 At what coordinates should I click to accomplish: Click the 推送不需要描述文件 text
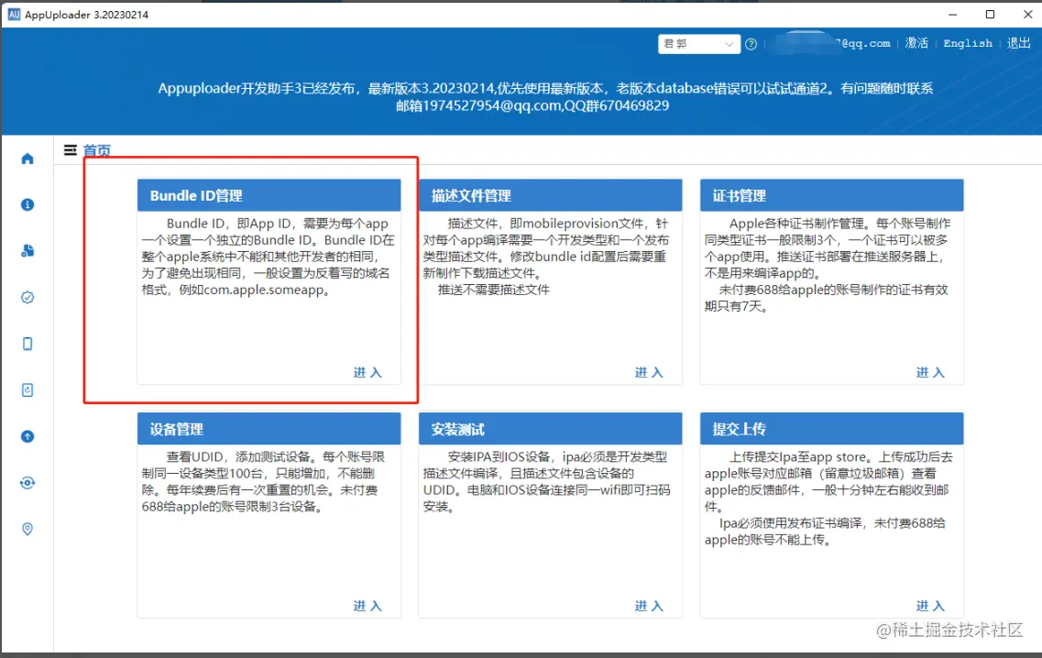tap(494, 290)
